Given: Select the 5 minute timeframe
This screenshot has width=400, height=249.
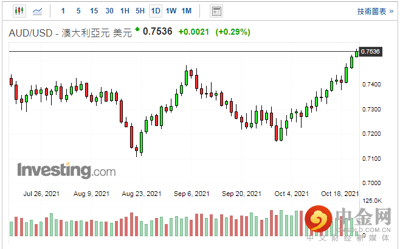Looking at the screenshot, I should pos(78,11).
